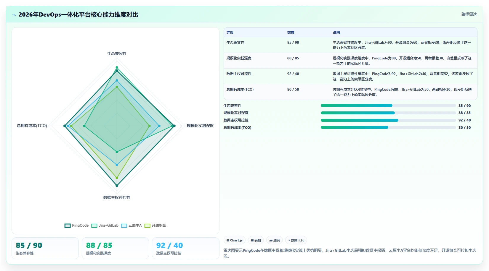489x271 pixels.
Task: Click the 维度 column header
Action: point(230,33)
